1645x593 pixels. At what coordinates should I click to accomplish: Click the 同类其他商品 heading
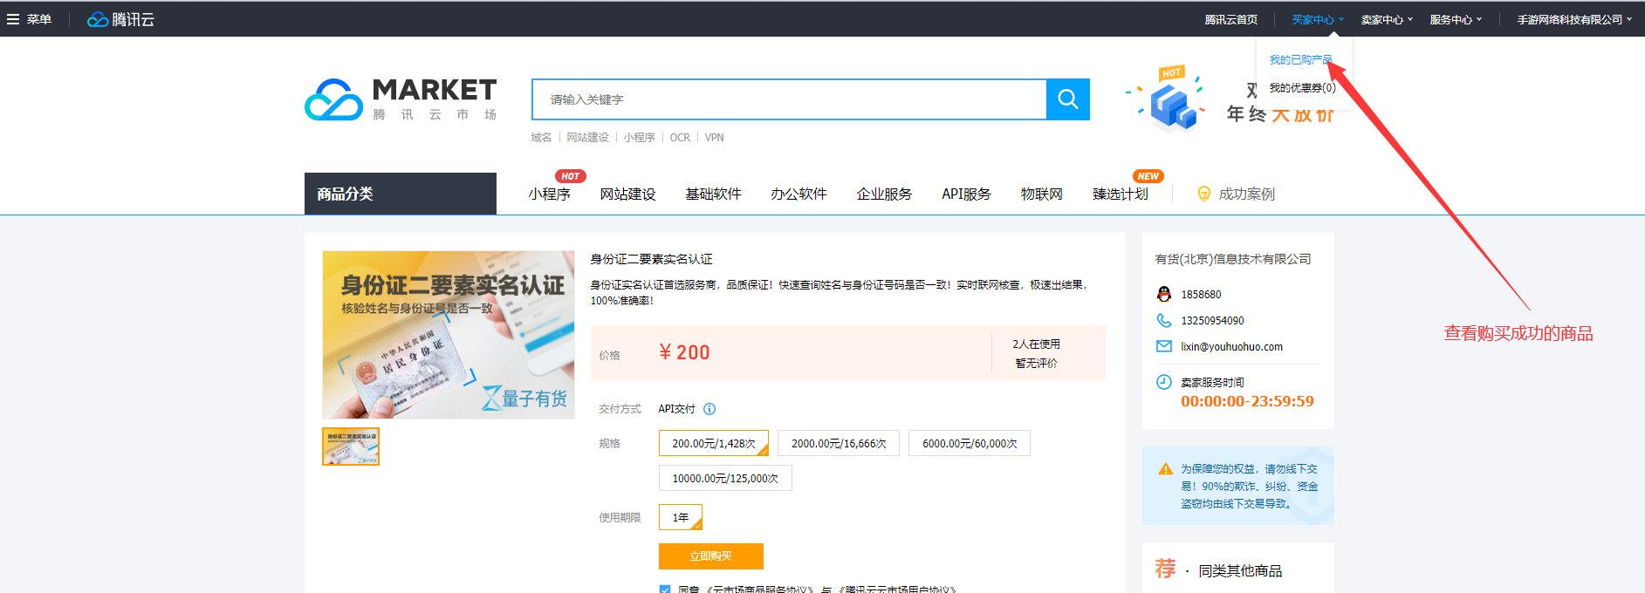pos(1240,570)
